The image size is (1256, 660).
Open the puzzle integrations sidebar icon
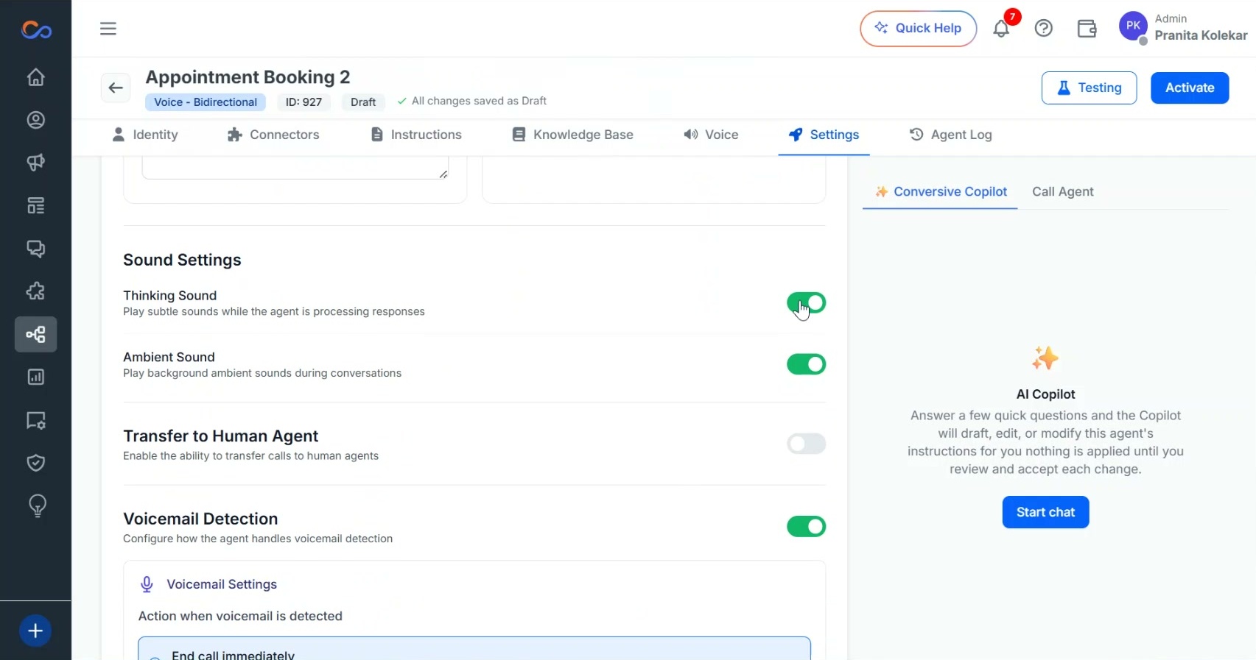(35, 291)
